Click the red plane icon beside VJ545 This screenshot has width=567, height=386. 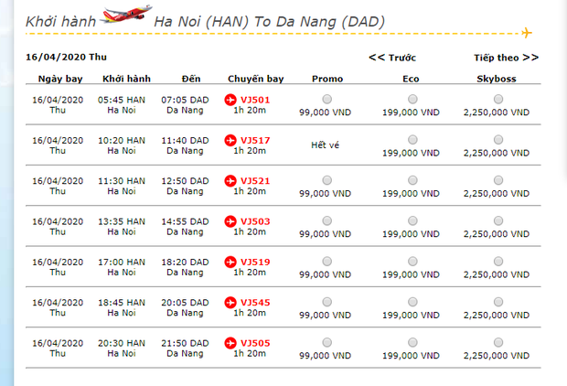pos(230,302)
